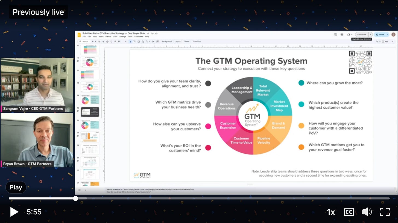
Task: Toggle closed captions with the CC button
Action: coord(349,212)
